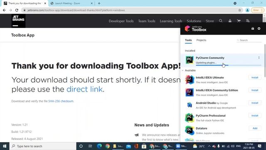Collapse the Available tools section
The width and height of the screenshot is (266, 150).
click(x=183, y=70)
